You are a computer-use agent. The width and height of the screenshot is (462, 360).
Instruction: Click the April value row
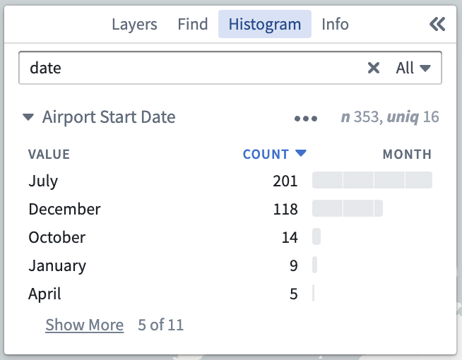(x=230, y=294)
